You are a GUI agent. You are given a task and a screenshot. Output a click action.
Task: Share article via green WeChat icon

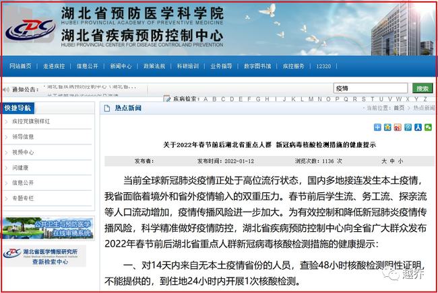428,127
